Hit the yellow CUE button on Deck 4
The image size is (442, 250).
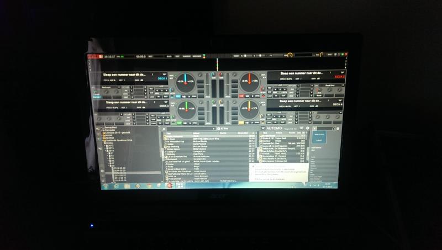(x=241, y=123)
